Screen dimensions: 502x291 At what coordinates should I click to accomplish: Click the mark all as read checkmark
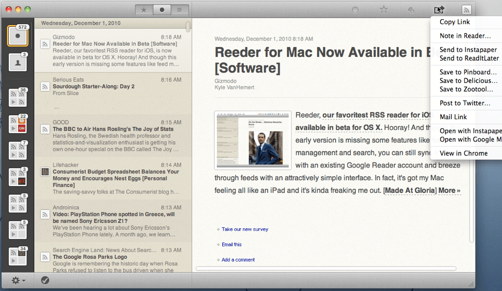coord(45,280)
